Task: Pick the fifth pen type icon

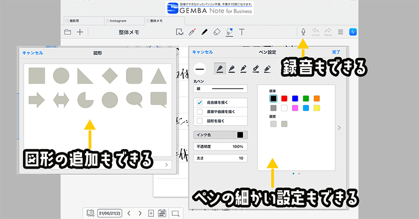Action: [267, 69]
